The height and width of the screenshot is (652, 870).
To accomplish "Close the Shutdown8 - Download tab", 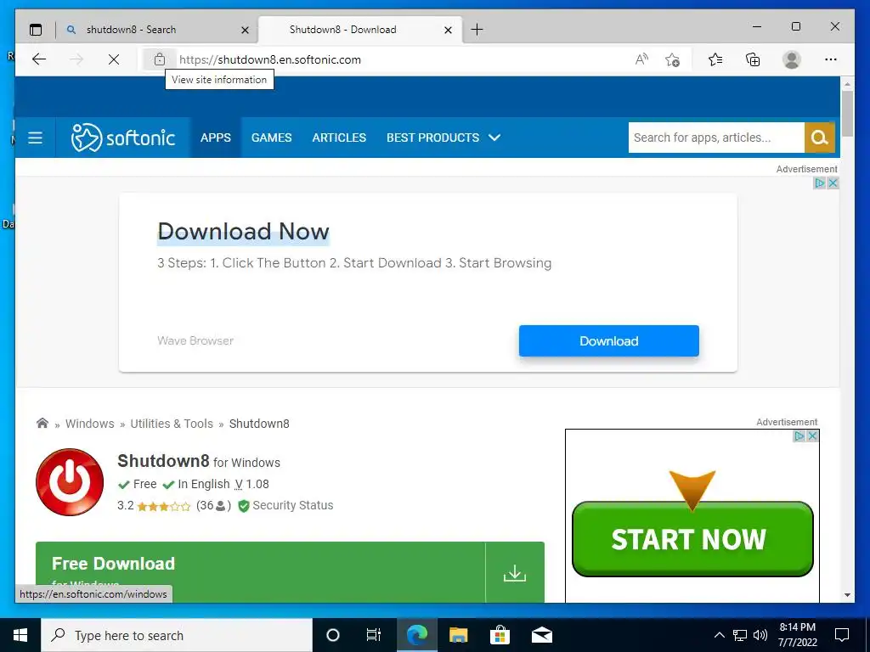I will pyautogui.click(x=449, y=30).
